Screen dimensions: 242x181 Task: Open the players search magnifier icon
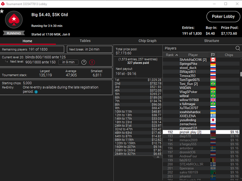pyautogui.click(x=238, y=48)
